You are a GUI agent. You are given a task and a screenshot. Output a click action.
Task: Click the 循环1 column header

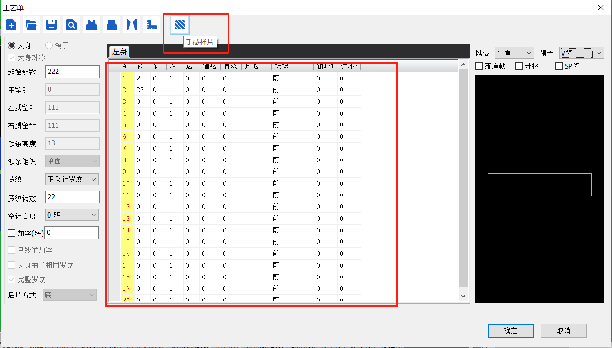click(325, 66)
